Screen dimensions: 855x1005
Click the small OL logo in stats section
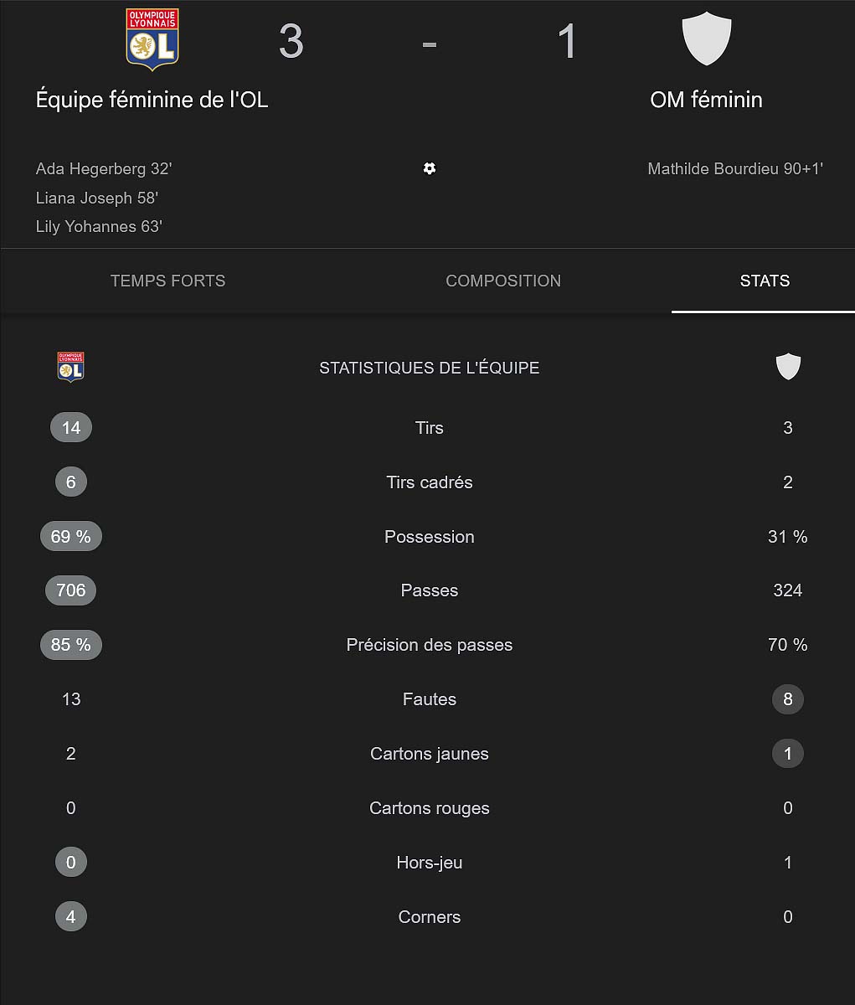click(70, 367)
